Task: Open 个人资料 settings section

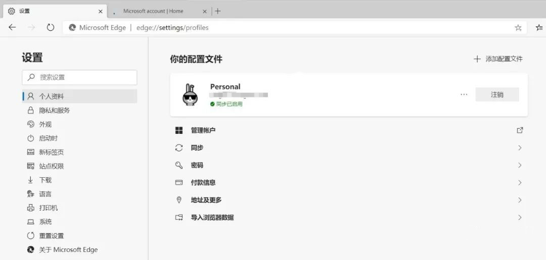Action: click(79, 96)
